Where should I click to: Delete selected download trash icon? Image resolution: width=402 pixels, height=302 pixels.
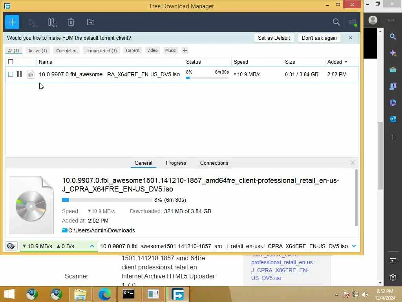pyautogui.click(x=71, y=22)
